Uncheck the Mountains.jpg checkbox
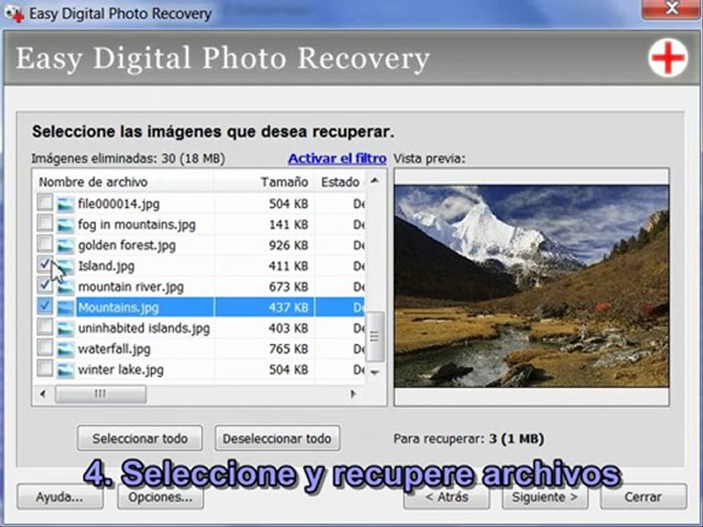The width and height of the screenshot is (703, 527). pos(45,306)
